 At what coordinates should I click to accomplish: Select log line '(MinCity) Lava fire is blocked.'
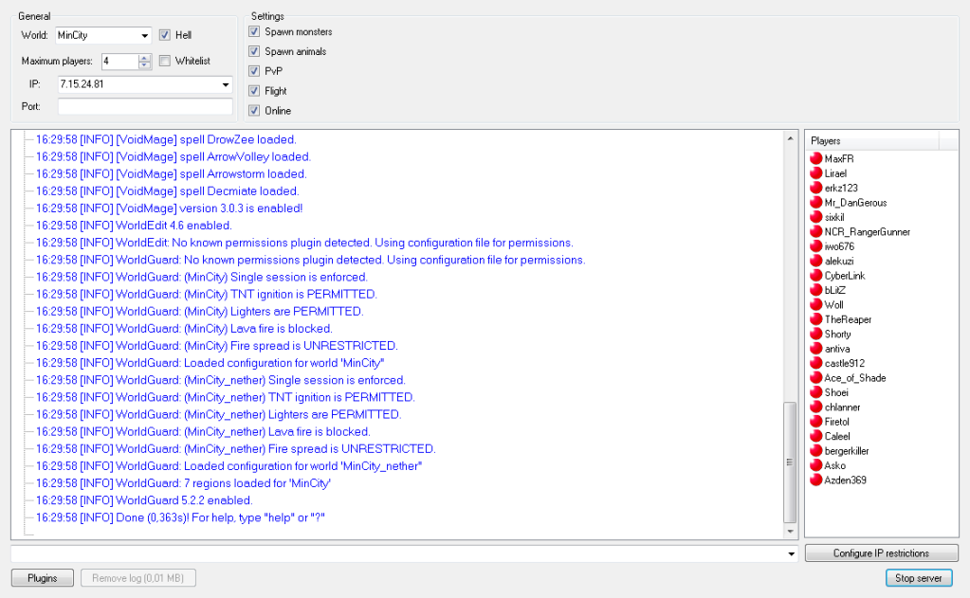click(184, 328)
